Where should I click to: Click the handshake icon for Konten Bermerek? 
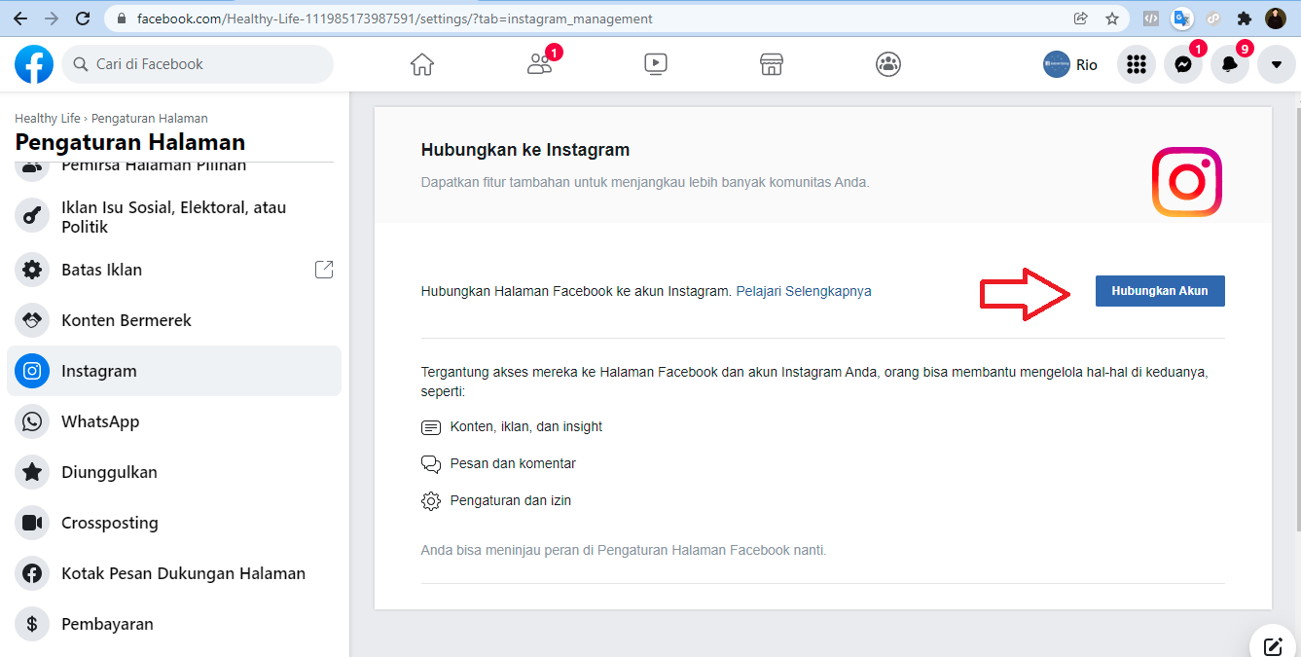tap(32, 320)
